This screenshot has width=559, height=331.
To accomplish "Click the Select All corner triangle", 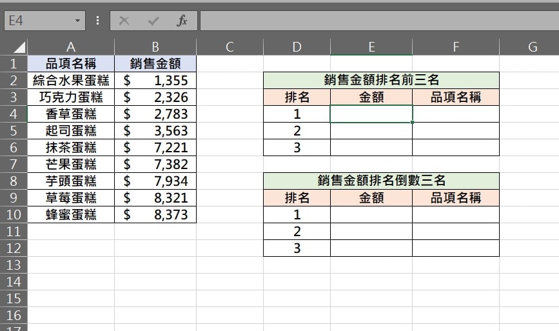I will tap(19, 48).
